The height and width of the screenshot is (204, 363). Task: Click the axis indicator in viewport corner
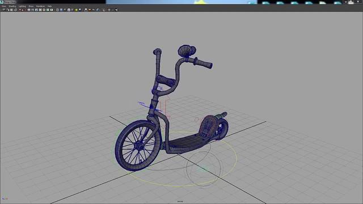pos(5,198)
